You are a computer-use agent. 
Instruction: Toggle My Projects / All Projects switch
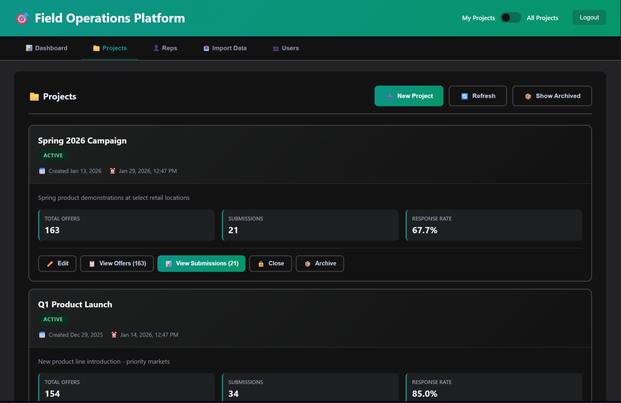510,18
